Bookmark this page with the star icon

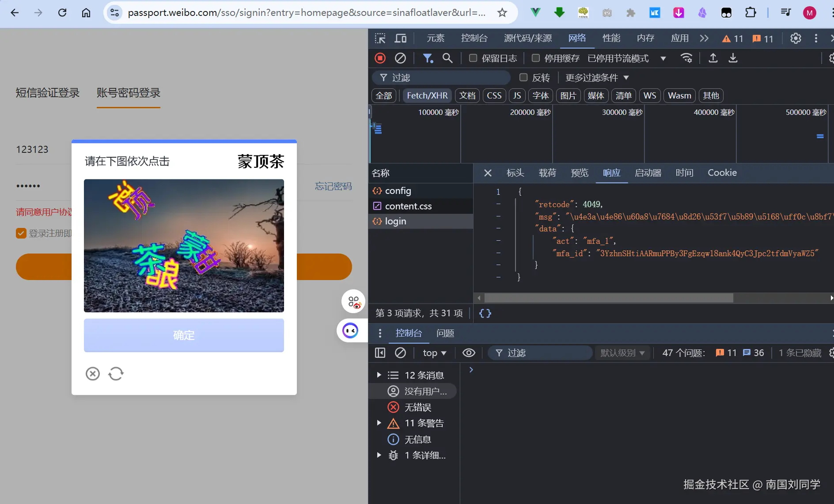point(502,13)
